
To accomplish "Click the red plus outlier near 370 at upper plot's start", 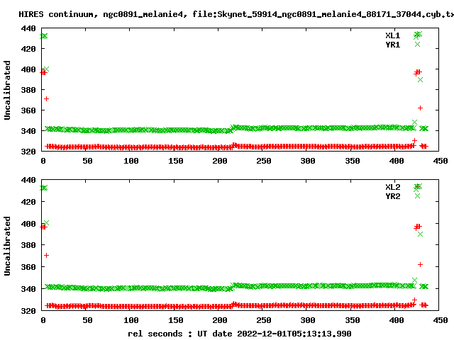I will [46, 99].
